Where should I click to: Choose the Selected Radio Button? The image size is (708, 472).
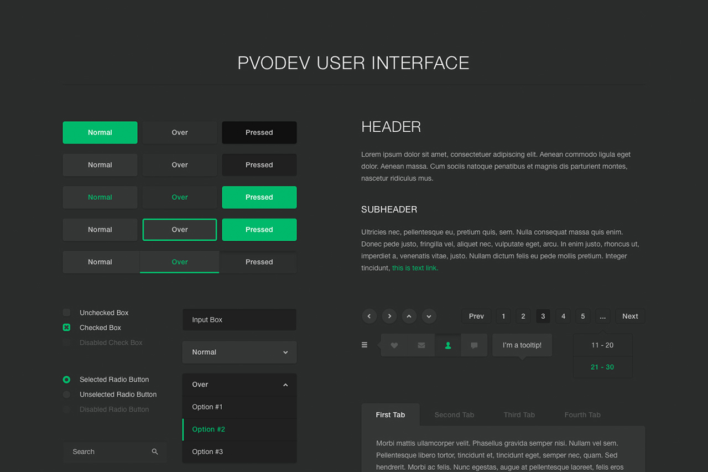66,380
